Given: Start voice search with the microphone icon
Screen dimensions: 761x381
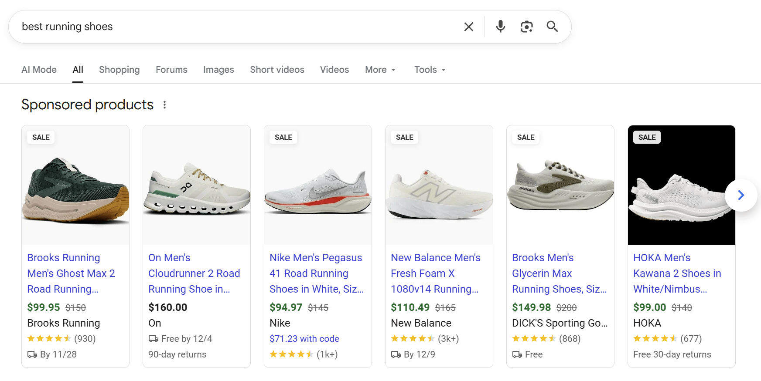Looking at the screenshot, I should pos(501,27).
